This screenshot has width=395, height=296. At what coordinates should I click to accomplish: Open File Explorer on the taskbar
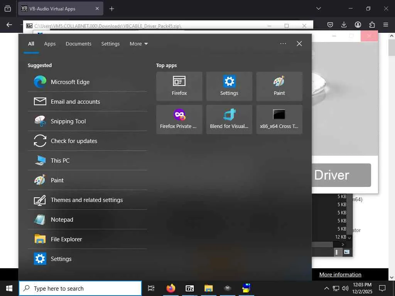click(x=209, y=288)
